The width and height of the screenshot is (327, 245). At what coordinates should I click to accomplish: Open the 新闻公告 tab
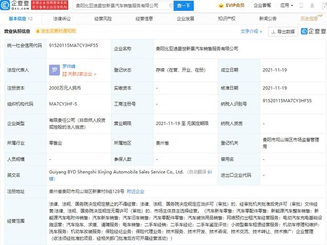tap(267, 19)
